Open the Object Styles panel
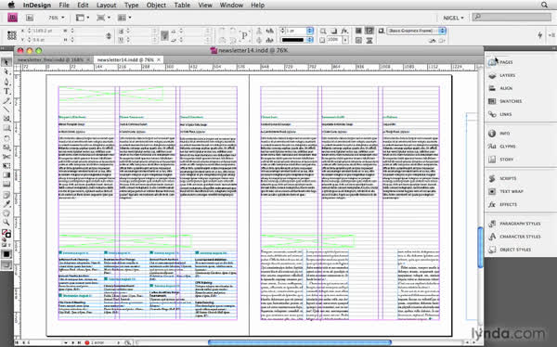The image size is (557, 347). tap(510, 250)
